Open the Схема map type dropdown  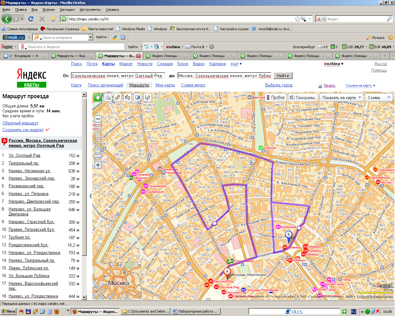(379, 98)
